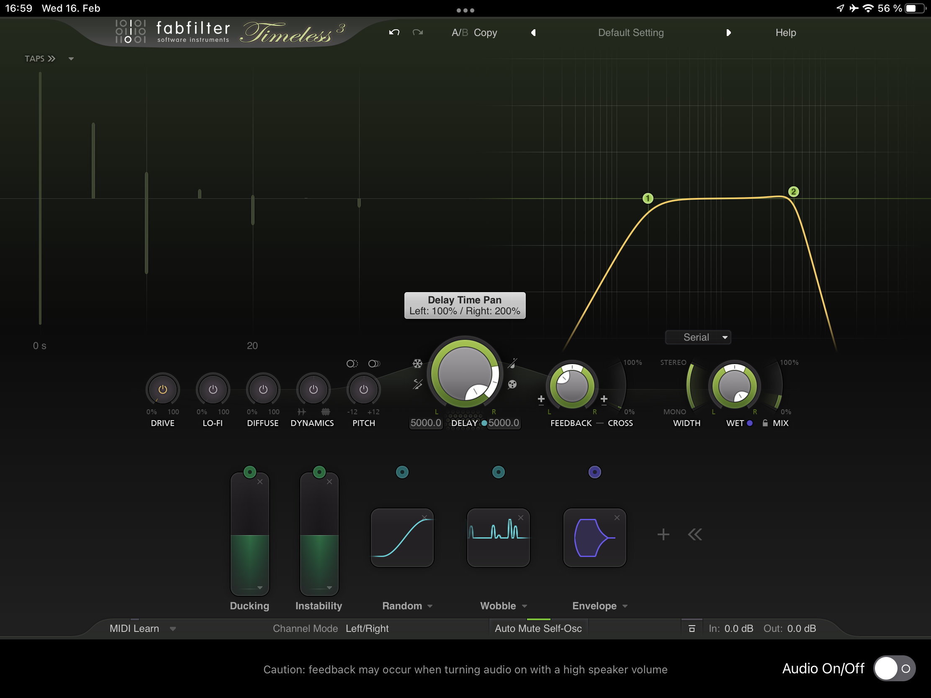This screenshot has height=698, width=931.
Task: Switch the Audio On/Off toggle
Action: point(894,669)
